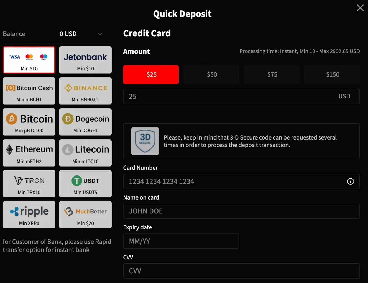Select the $150 amount preset
368x283 pixels.
click(332, 74)
